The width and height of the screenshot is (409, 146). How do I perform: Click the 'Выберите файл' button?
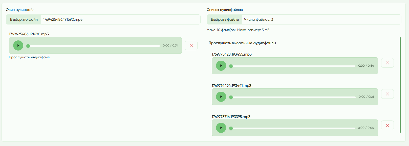pyautogui.click(x=24, y=19)
